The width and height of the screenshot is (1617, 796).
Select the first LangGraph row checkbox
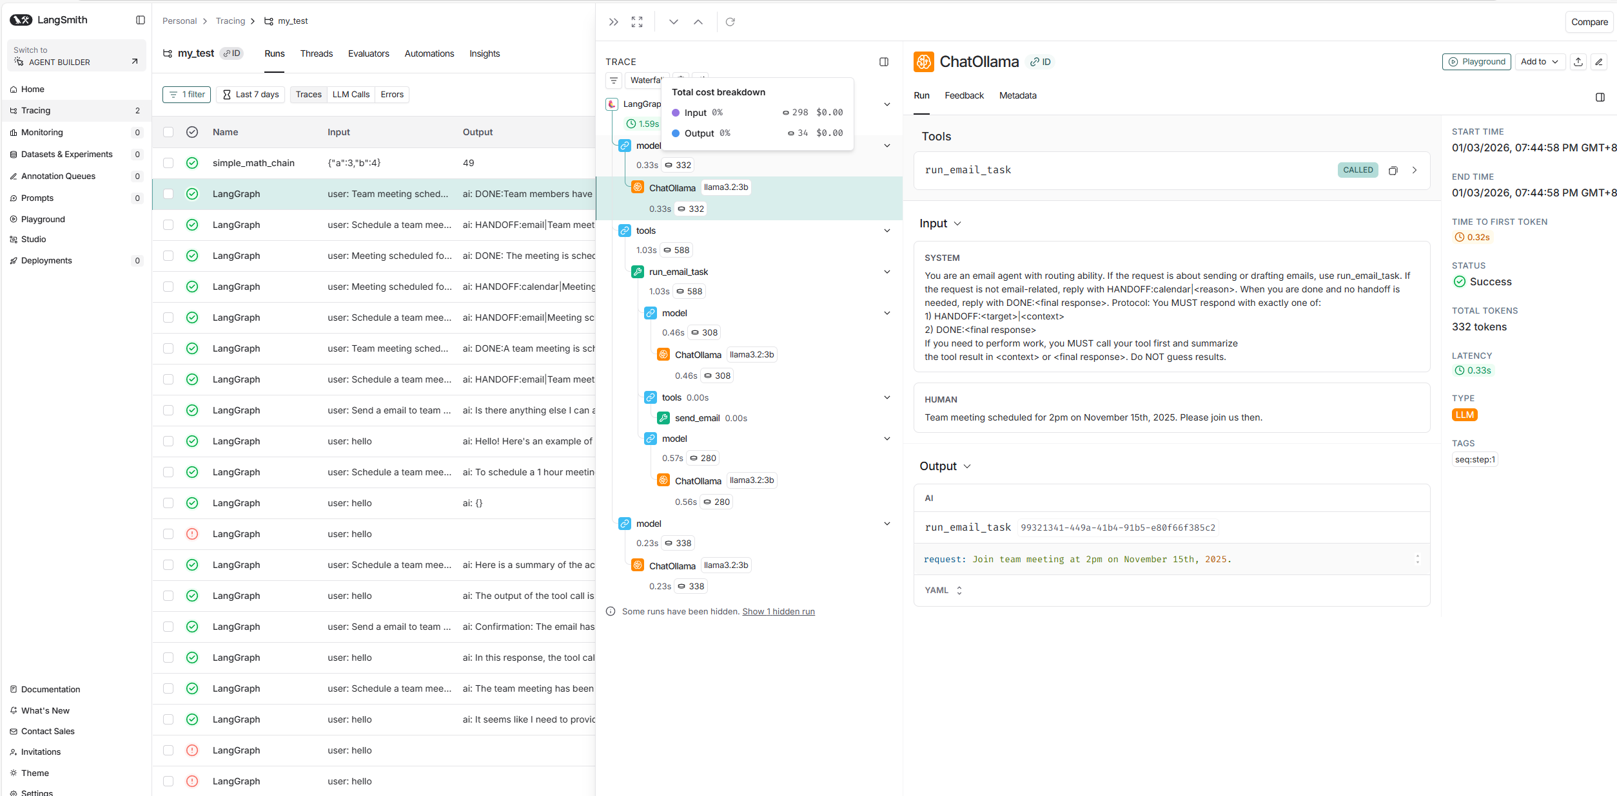(168, 194)
